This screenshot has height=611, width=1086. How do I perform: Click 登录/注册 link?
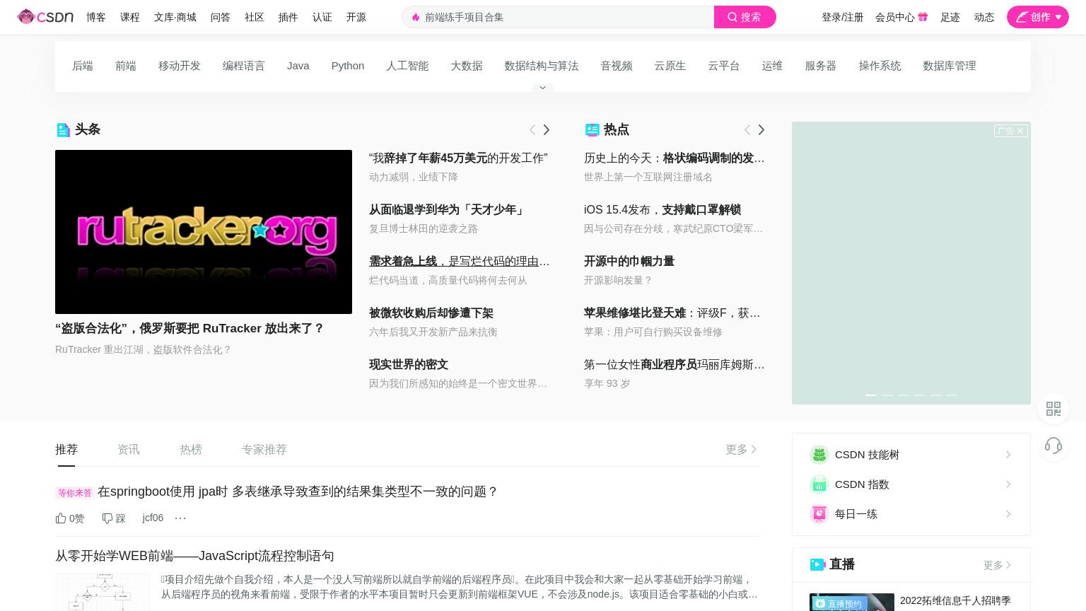pyautogui.click(x=842, y=17)
